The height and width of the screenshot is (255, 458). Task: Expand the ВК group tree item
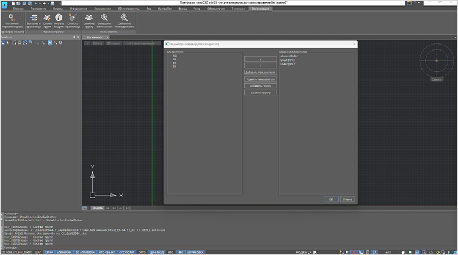pyautogui.click(x=170, y=63)
